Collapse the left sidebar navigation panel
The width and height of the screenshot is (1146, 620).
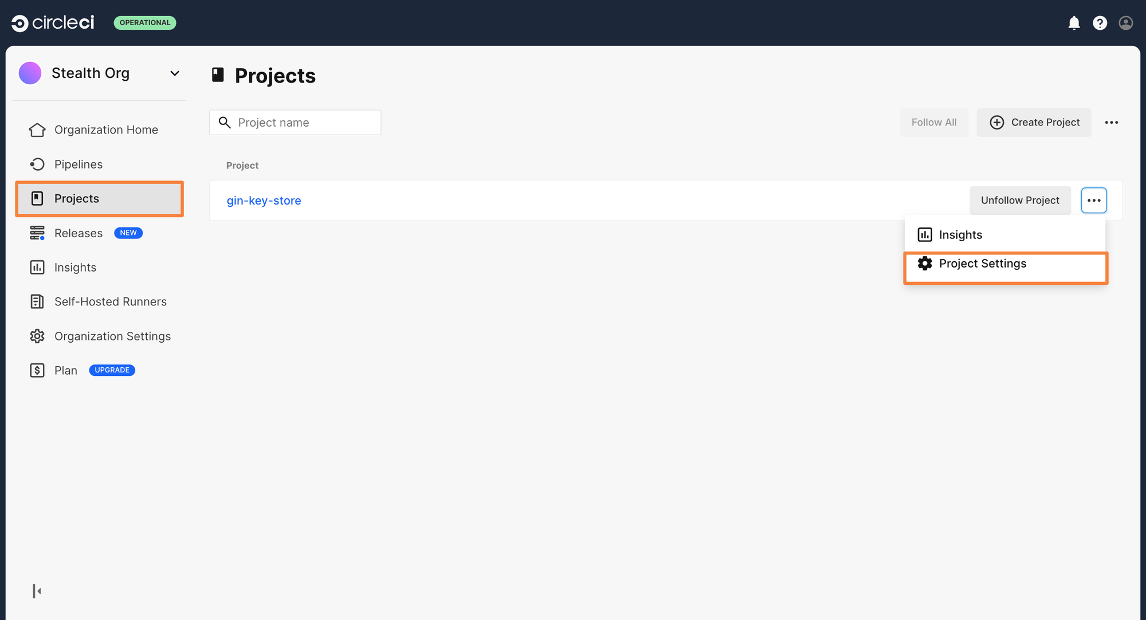pos(36,590)
